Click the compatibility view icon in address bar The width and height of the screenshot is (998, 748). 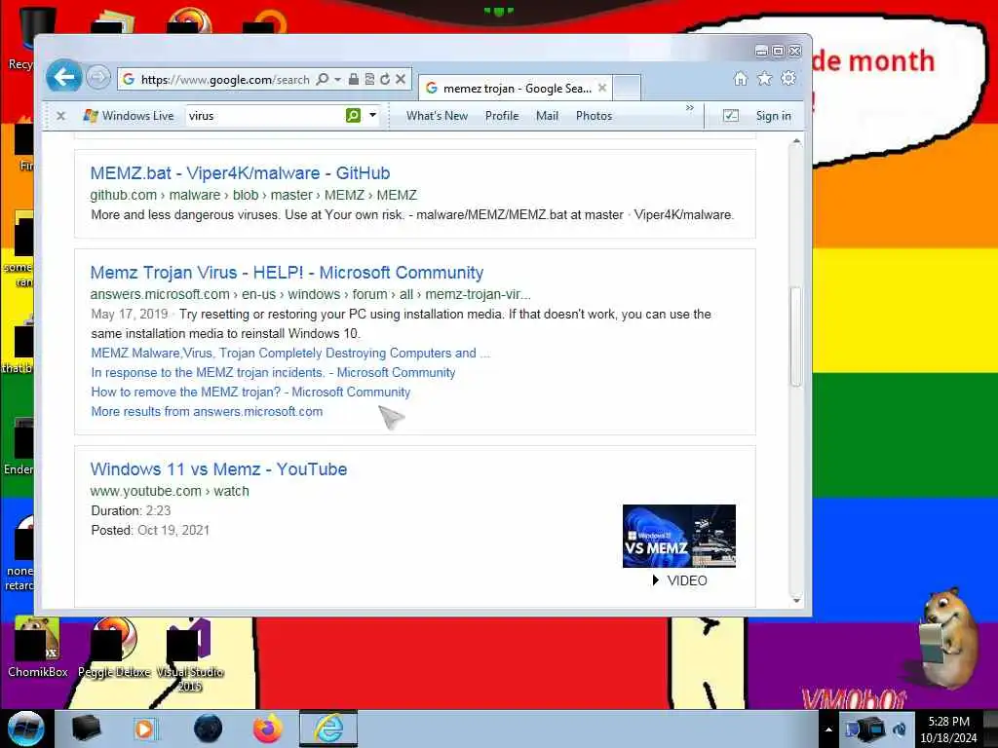(369, 79)
